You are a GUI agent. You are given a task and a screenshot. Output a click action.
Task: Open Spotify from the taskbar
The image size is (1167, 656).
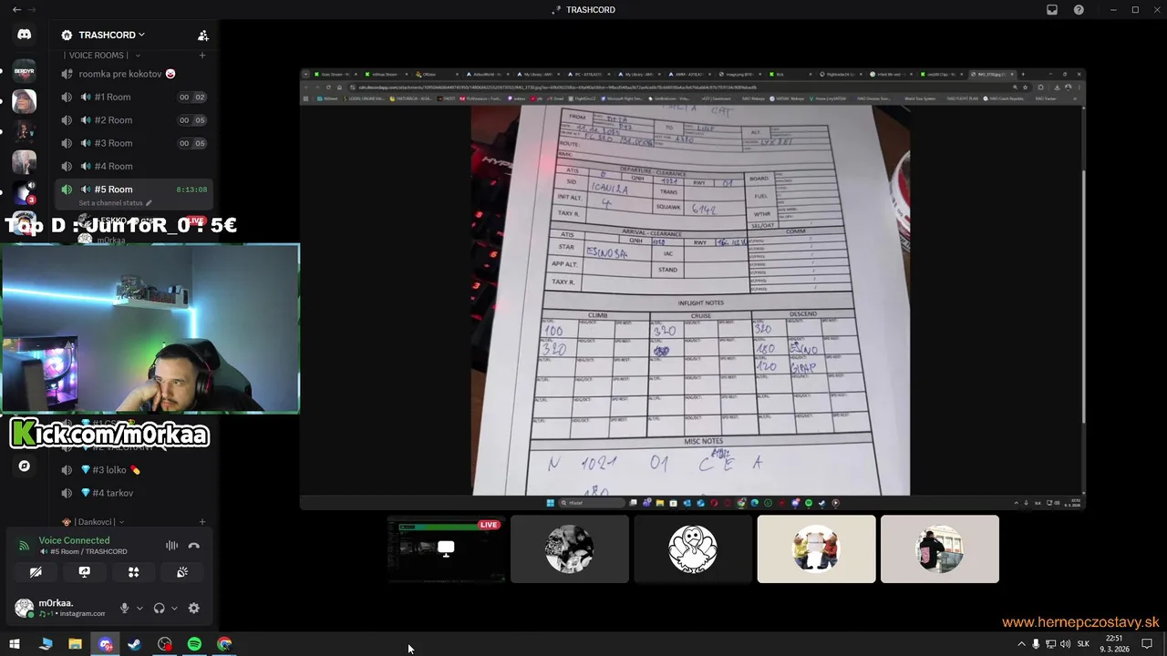(194, 644)
